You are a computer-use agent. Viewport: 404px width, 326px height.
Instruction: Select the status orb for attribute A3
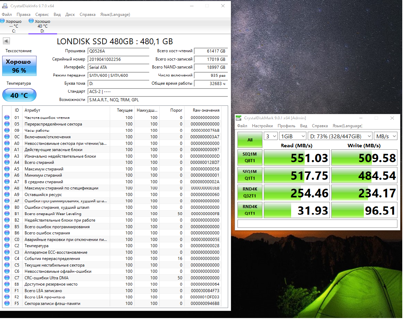[7, 156]
